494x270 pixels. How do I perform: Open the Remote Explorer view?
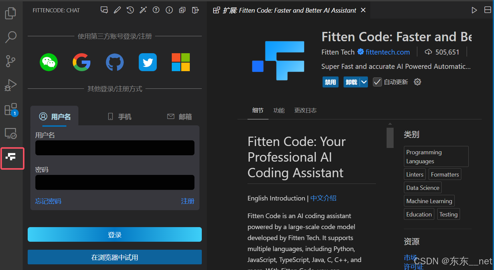[11, 133]
